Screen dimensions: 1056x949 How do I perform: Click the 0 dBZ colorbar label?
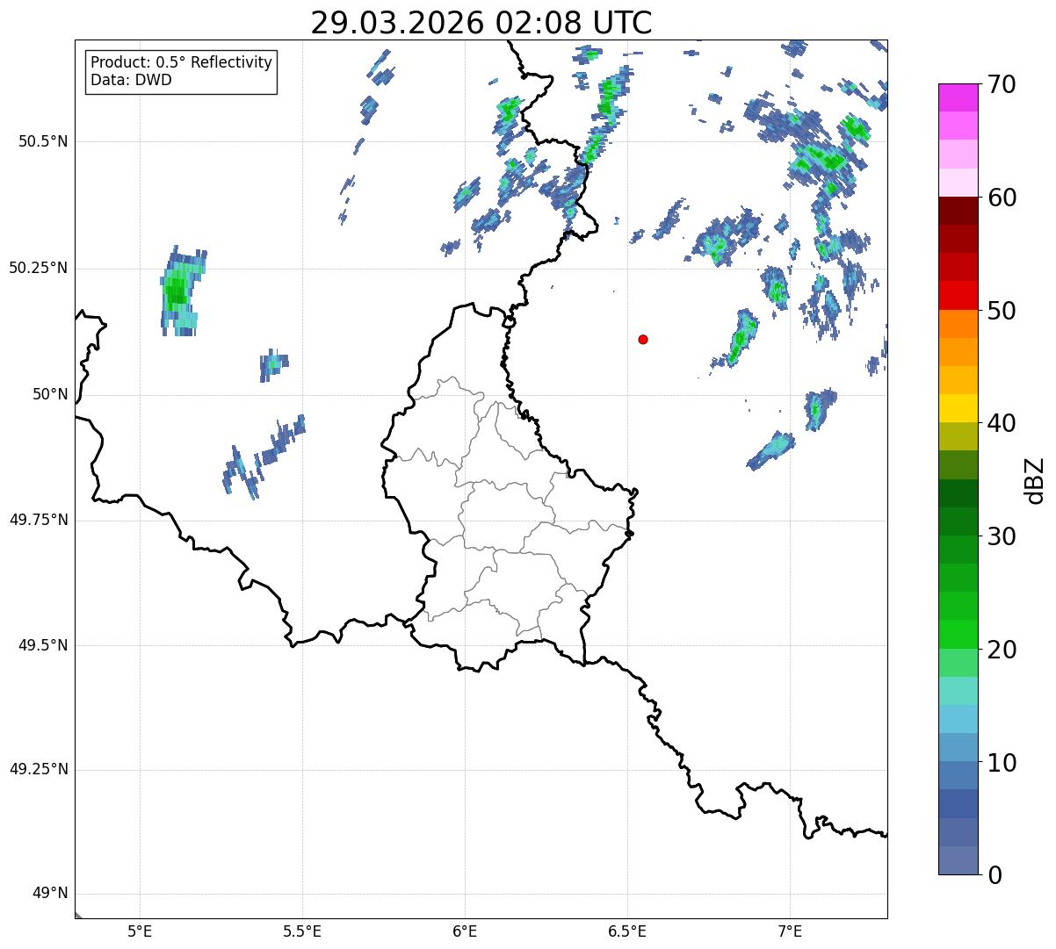[994, 875]
